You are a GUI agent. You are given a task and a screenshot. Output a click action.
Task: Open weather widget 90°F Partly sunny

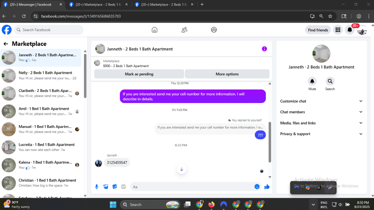[x=18, y=204]
